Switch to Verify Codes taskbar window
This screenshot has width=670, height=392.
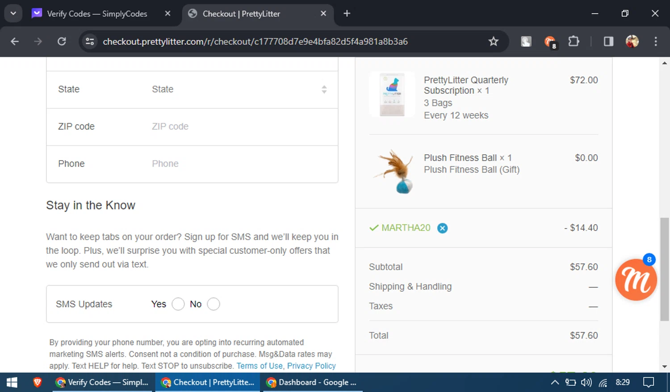point(102,383)
